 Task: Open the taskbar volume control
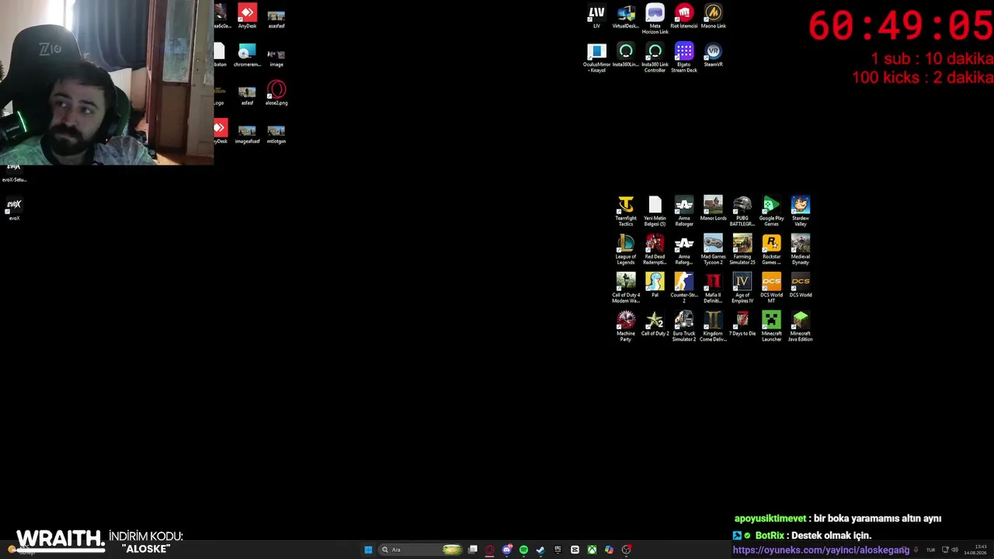(954, 550)
